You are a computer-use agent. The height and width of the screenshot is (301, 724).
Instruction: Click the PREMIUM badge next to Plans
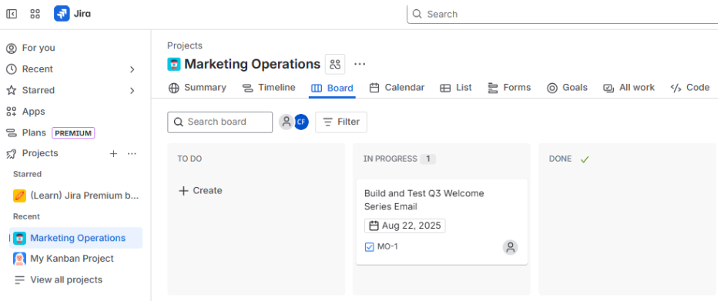coord(73,133)
